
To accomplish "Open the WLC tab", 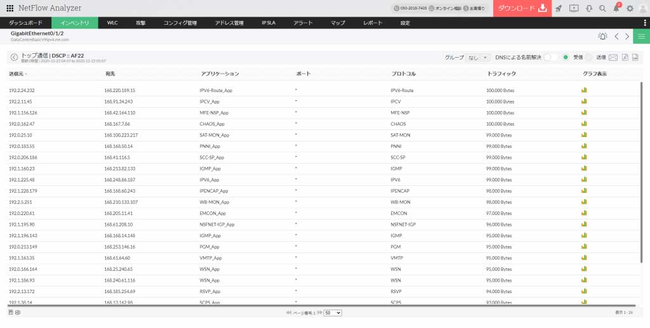I will pos(112,23).
